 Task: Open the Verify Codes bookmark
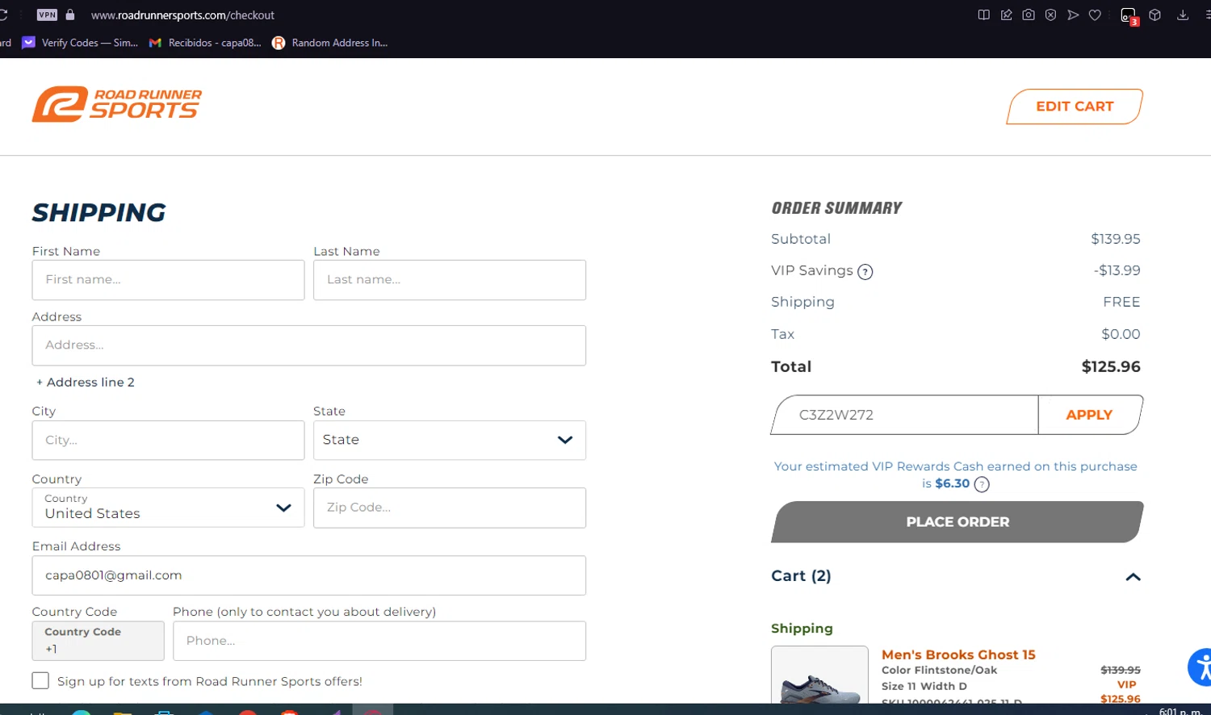(x=80, y=43)
